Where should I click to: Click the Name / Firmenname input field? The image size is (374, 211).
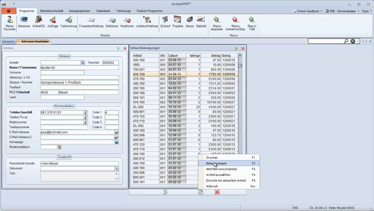click(x=79, y=67)
